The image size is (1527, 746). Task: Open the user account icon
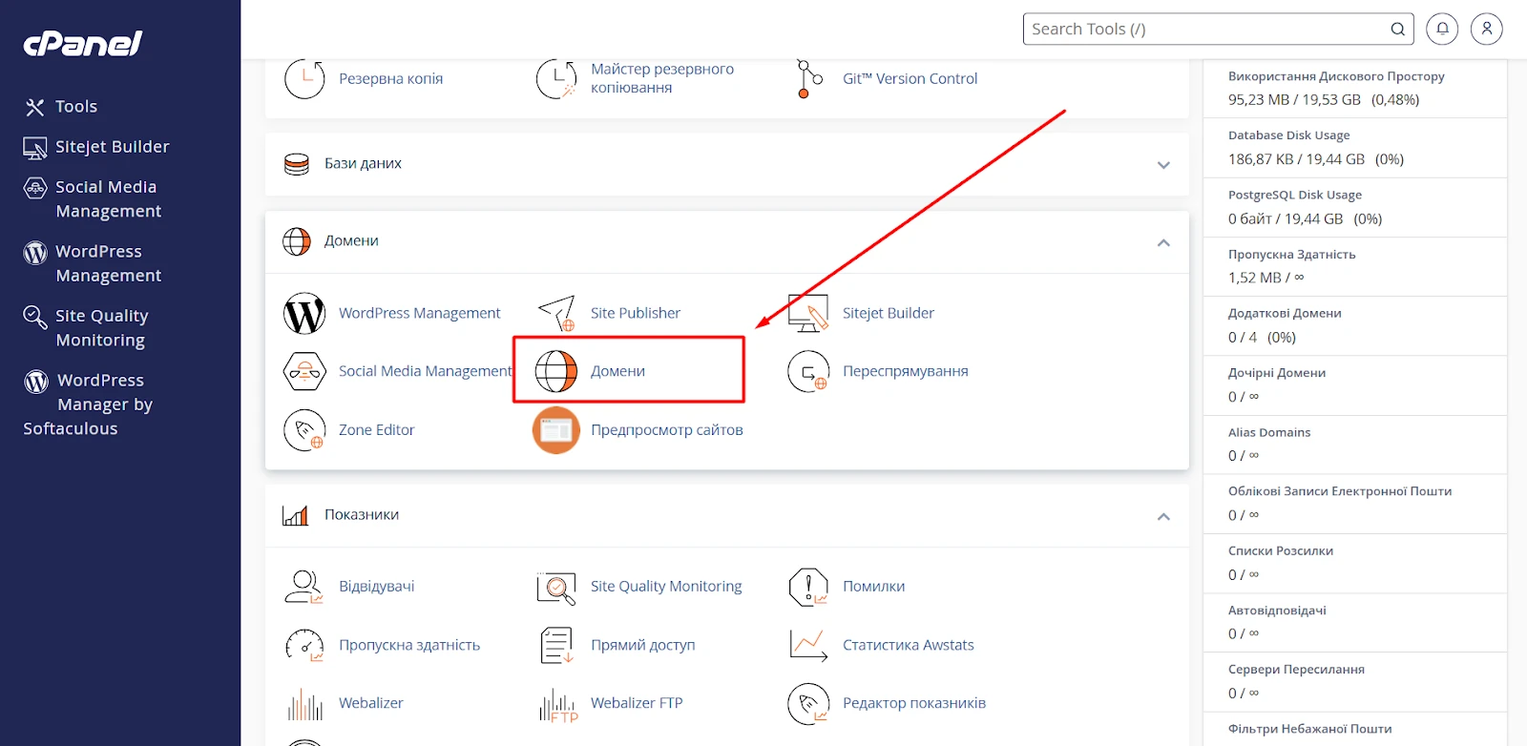1486,30
